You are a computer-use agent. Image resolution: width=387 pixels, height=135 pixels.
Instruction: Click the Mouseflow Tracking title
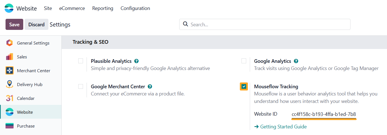276,87
